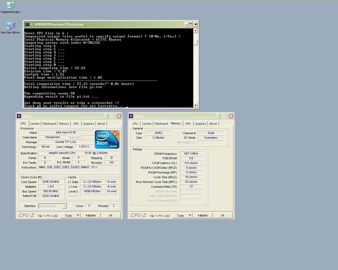Click the right CPU-Z window title icon
The height and width of the screenshot is (270, 338).
tap(131, 116)
